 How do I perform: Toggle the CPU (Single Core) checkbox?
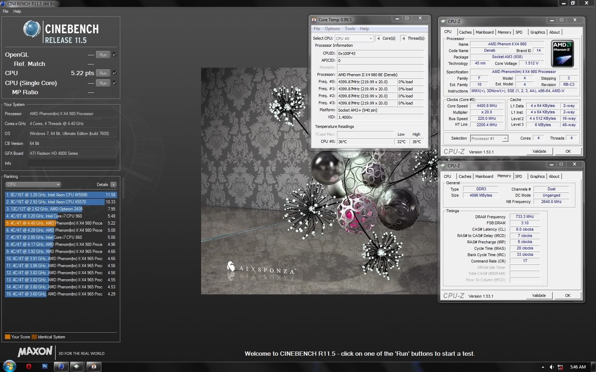point(115,83)
